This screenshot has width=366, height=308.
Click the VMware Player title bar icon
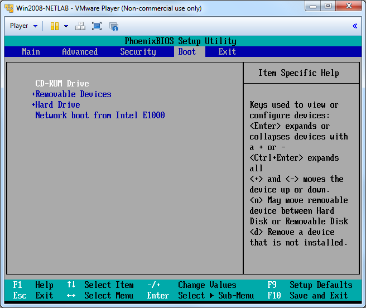point(9,8)
